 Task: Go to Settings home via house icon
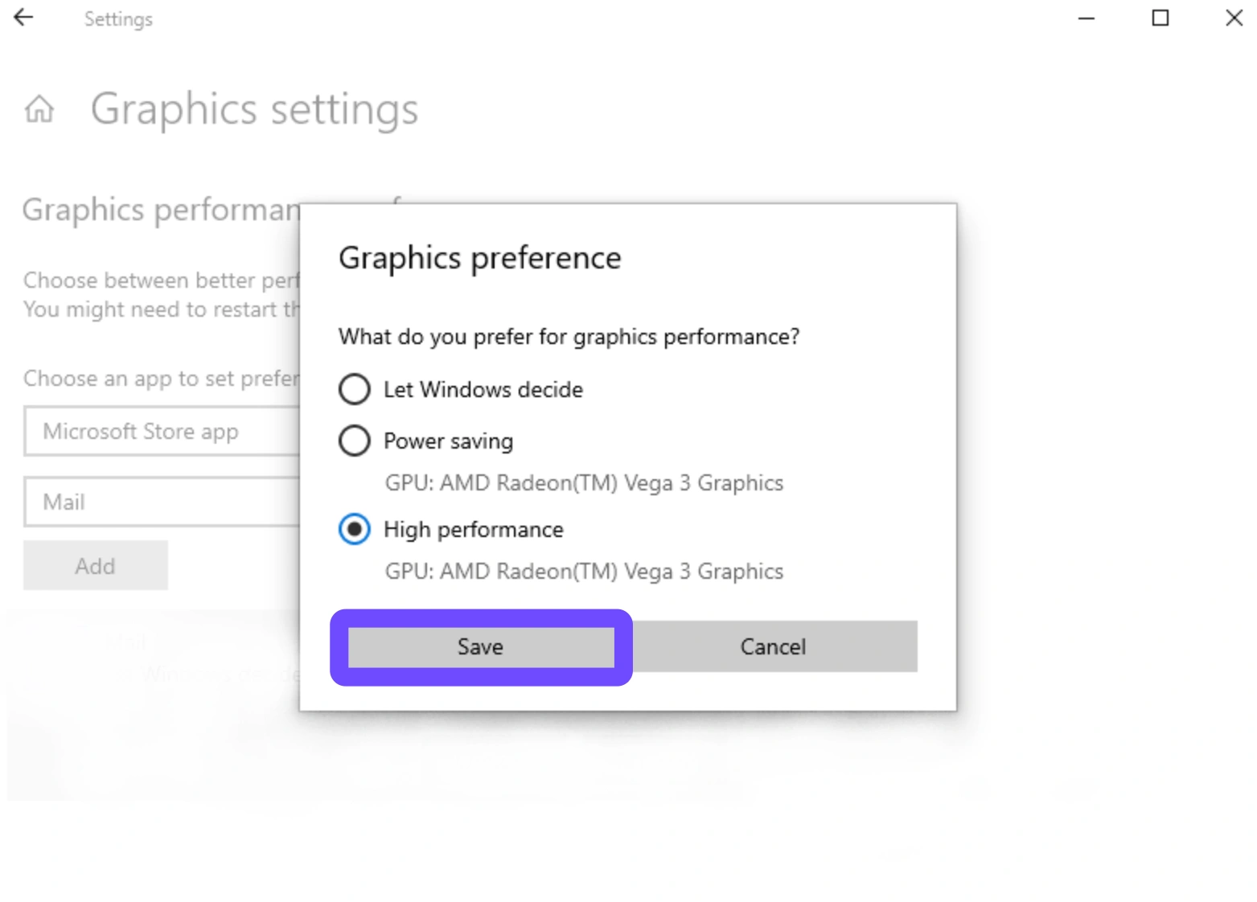(39, 109)
